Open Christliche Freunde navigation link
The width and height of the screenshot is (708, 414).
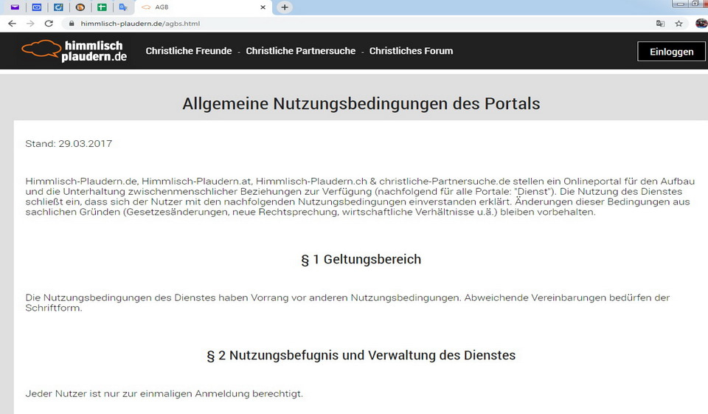189,51
